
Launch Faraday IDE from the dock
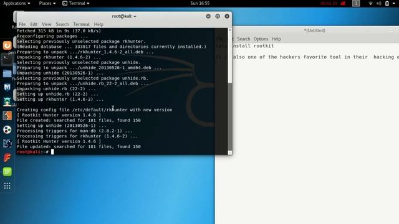click(7, 157)
